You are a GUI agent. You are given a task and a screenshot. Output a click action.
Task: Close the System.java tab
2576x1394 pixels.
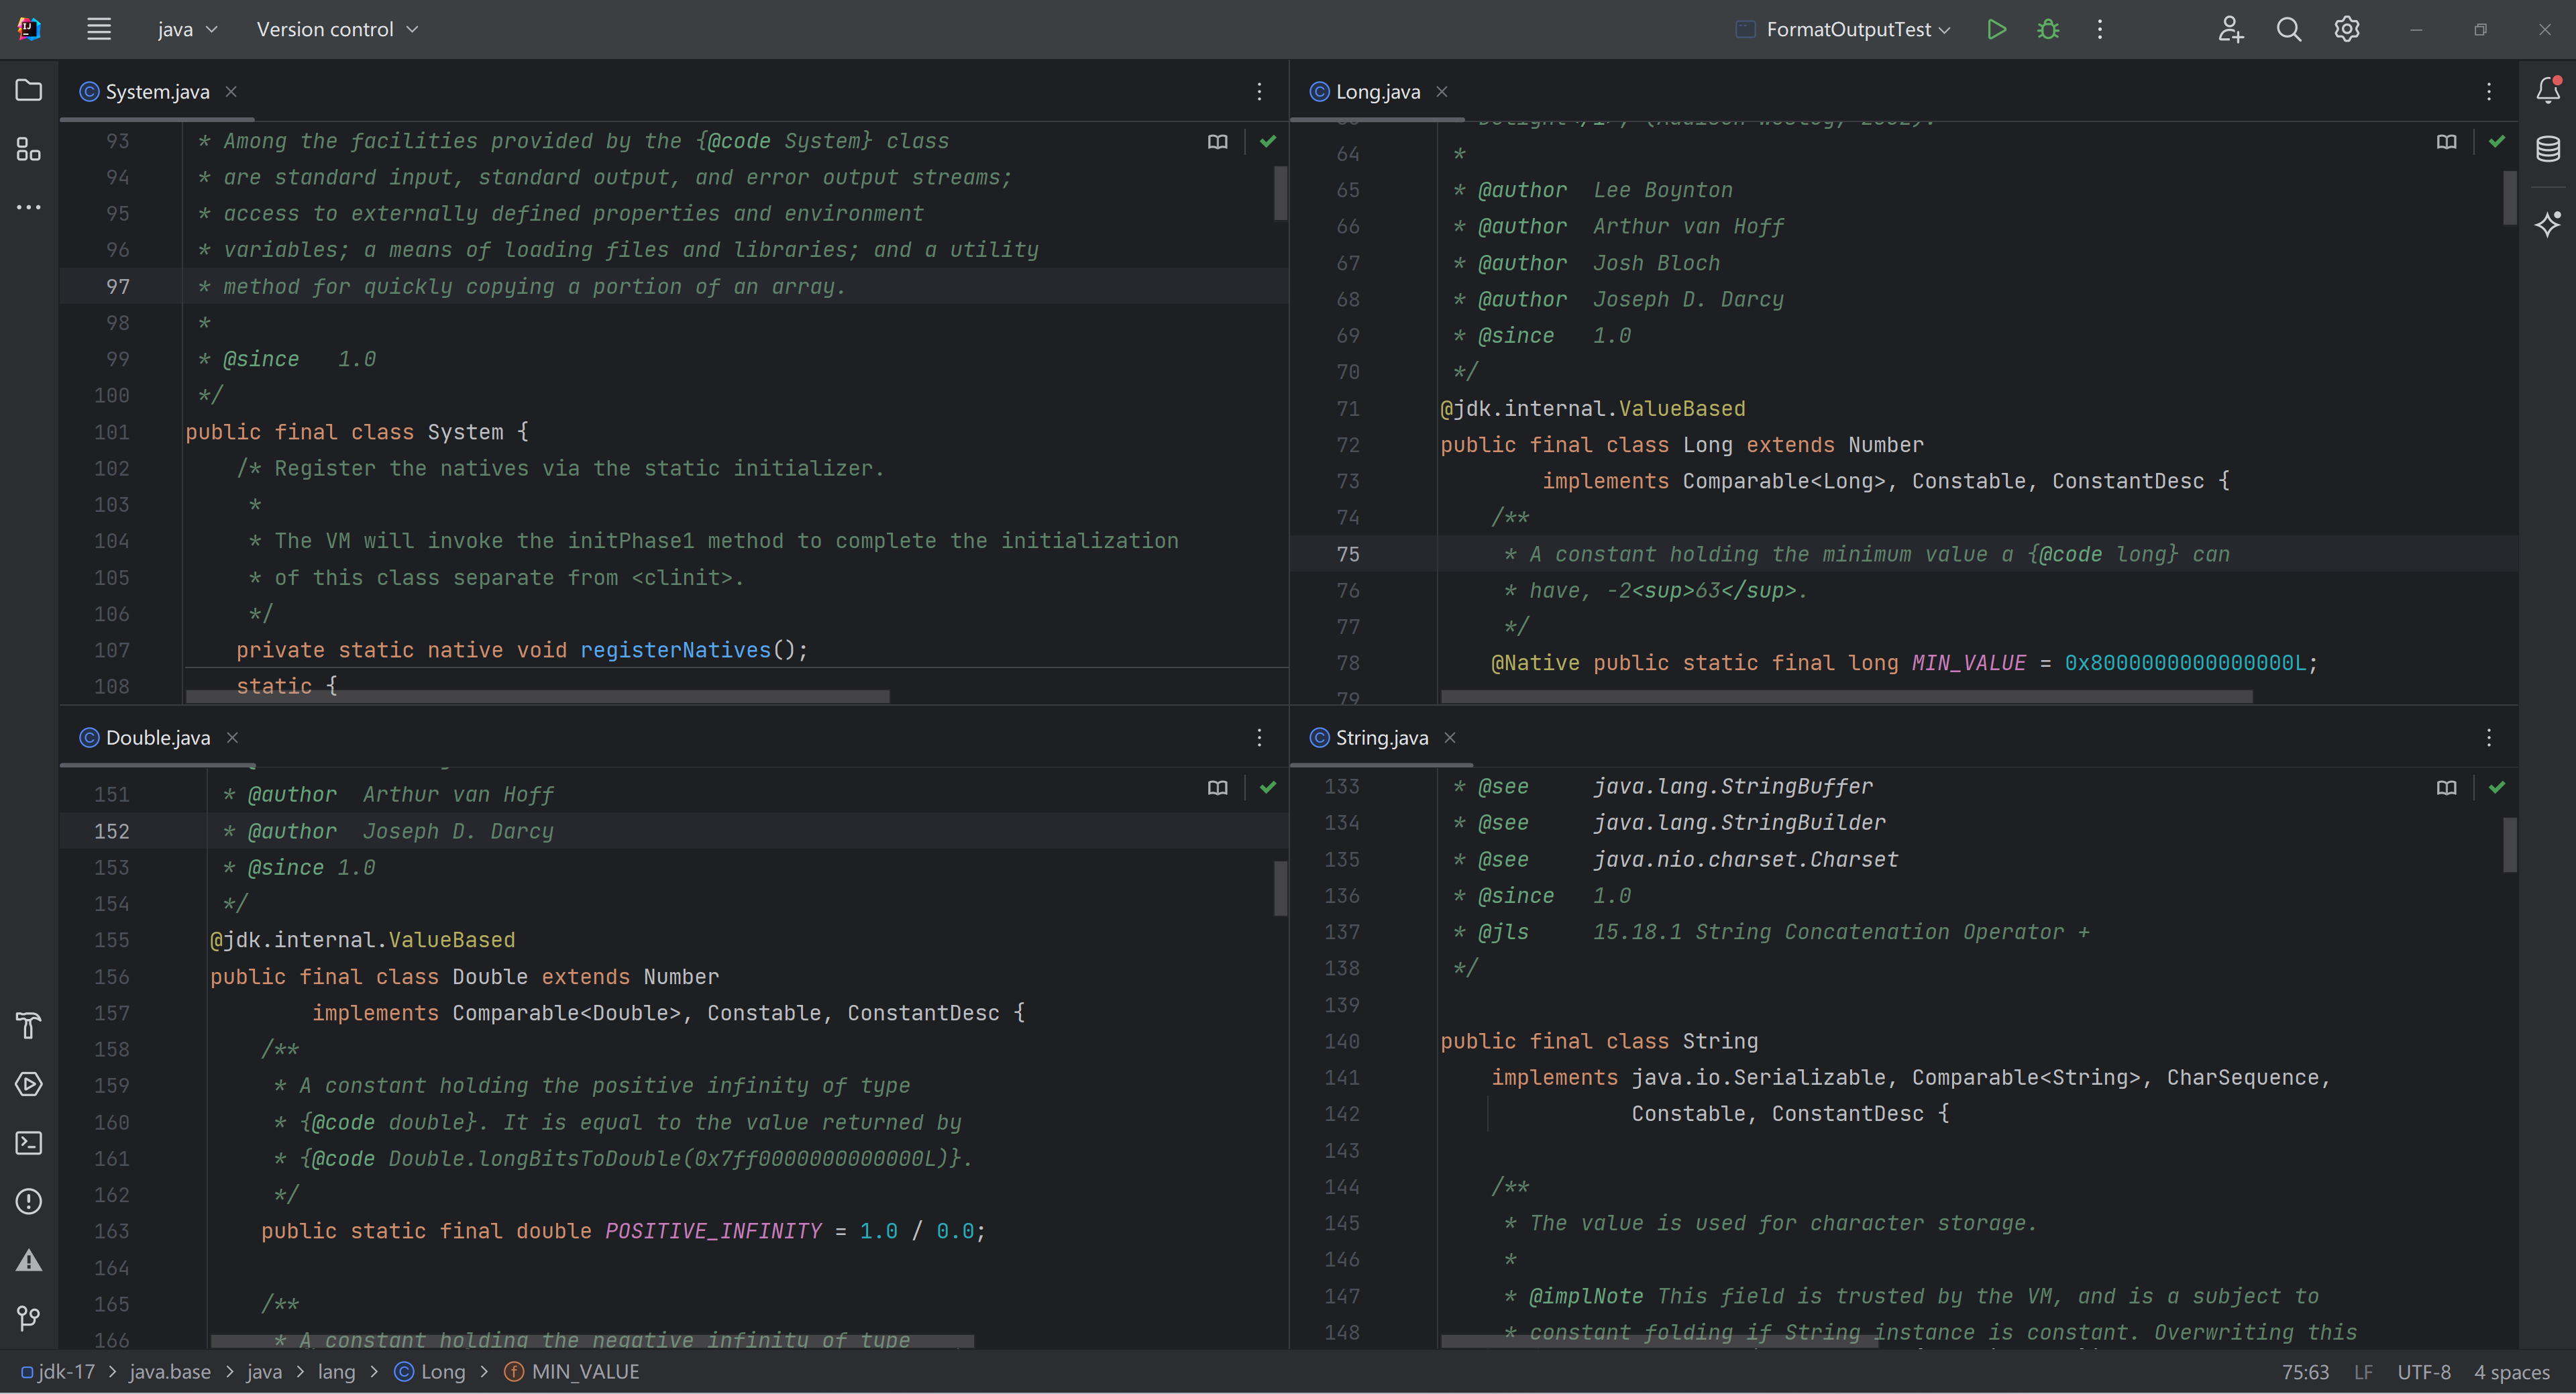click(x=231, y=91)
